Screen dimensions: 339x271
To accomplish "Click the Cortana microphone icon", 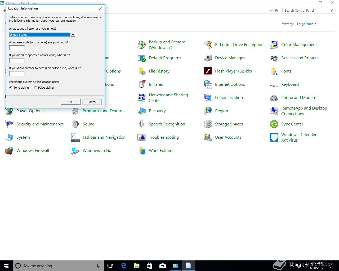I will coord(99,266).
